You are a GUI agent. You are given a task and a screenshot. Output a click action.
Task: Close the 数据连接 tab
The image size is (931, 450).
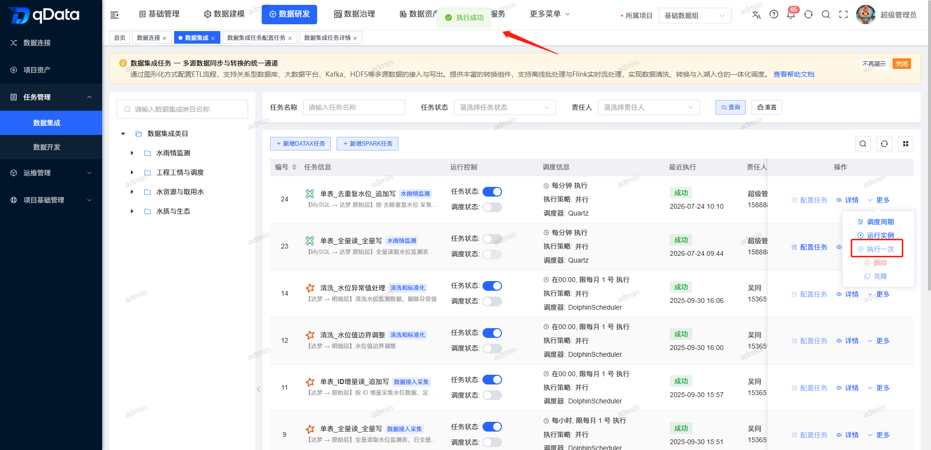pyautogui.click(x=164, y=38)
